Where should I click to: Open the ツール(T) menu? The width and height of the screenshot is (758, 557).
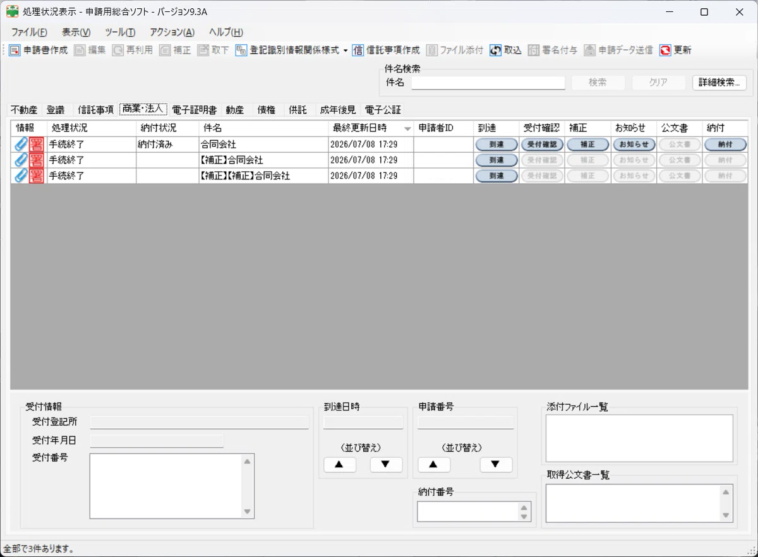tap(120, 32)
